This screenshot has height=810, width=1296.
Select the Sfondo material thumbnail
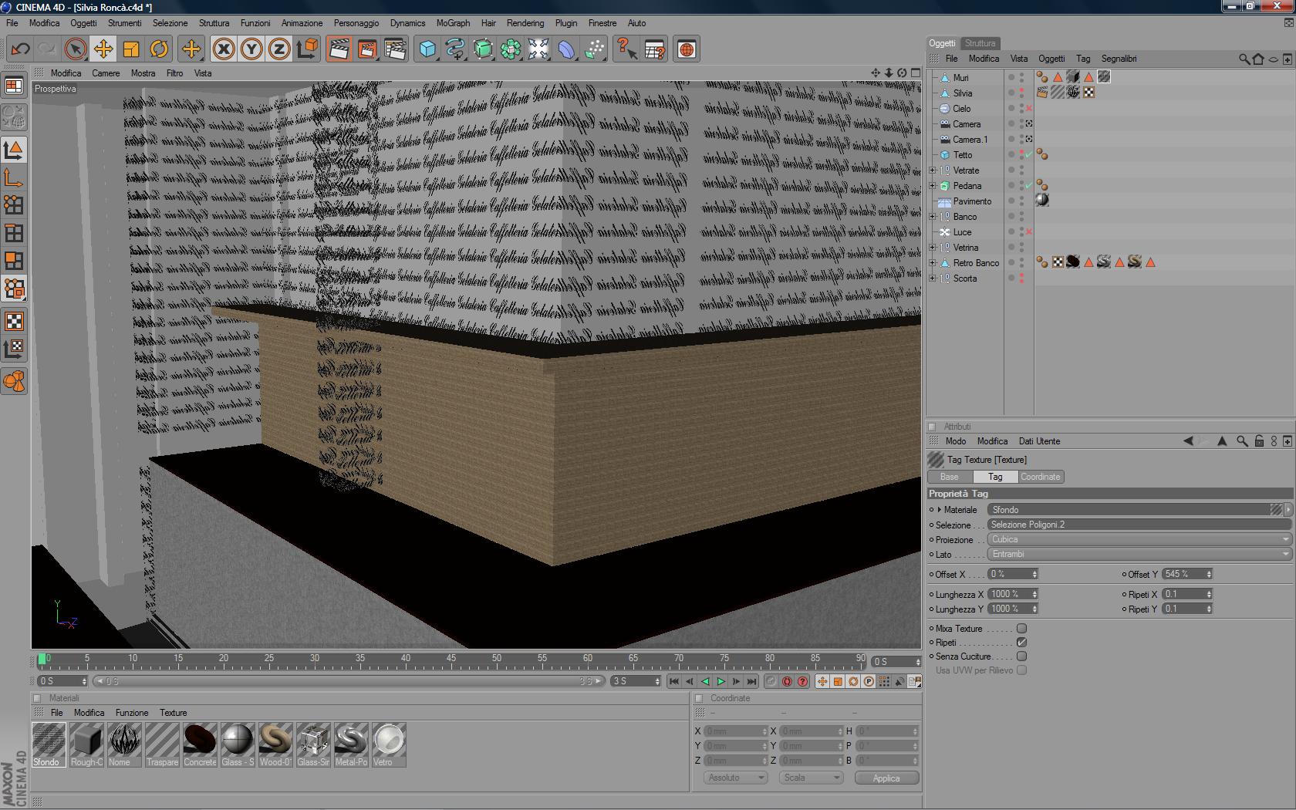coord(49,744)
